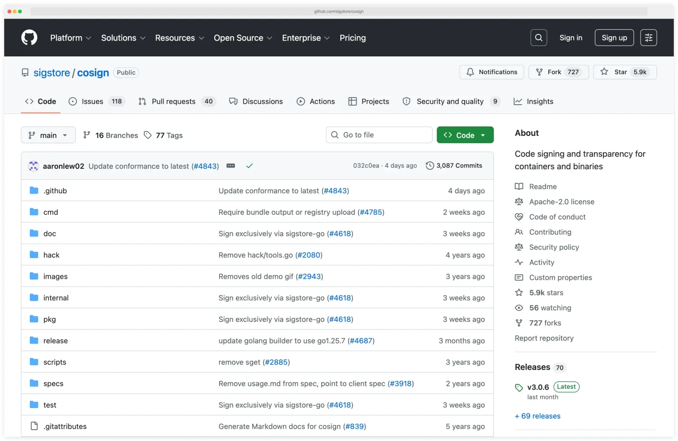The width and height of the screenshot is (678, 441).
Task: Click the star icon on Star button
Action: click(604, 72)
